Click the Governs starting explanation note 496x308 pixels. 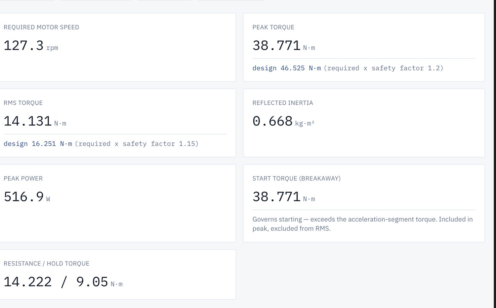[x=362, y=224]
